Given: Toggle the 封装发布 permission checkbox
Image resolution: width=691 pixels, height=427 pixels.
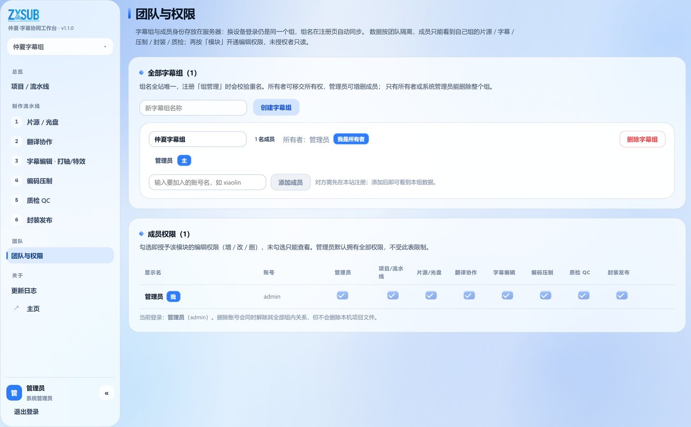Looking at the screenshot, I should [621, 295].
